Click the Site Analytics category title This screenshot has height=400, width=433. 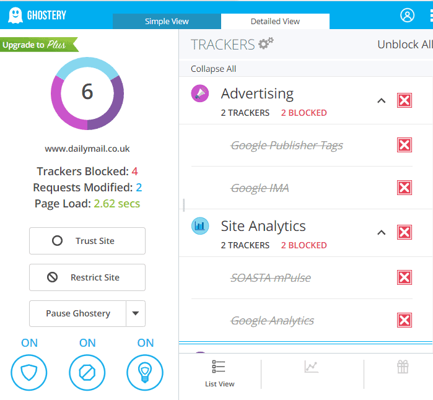263,226
